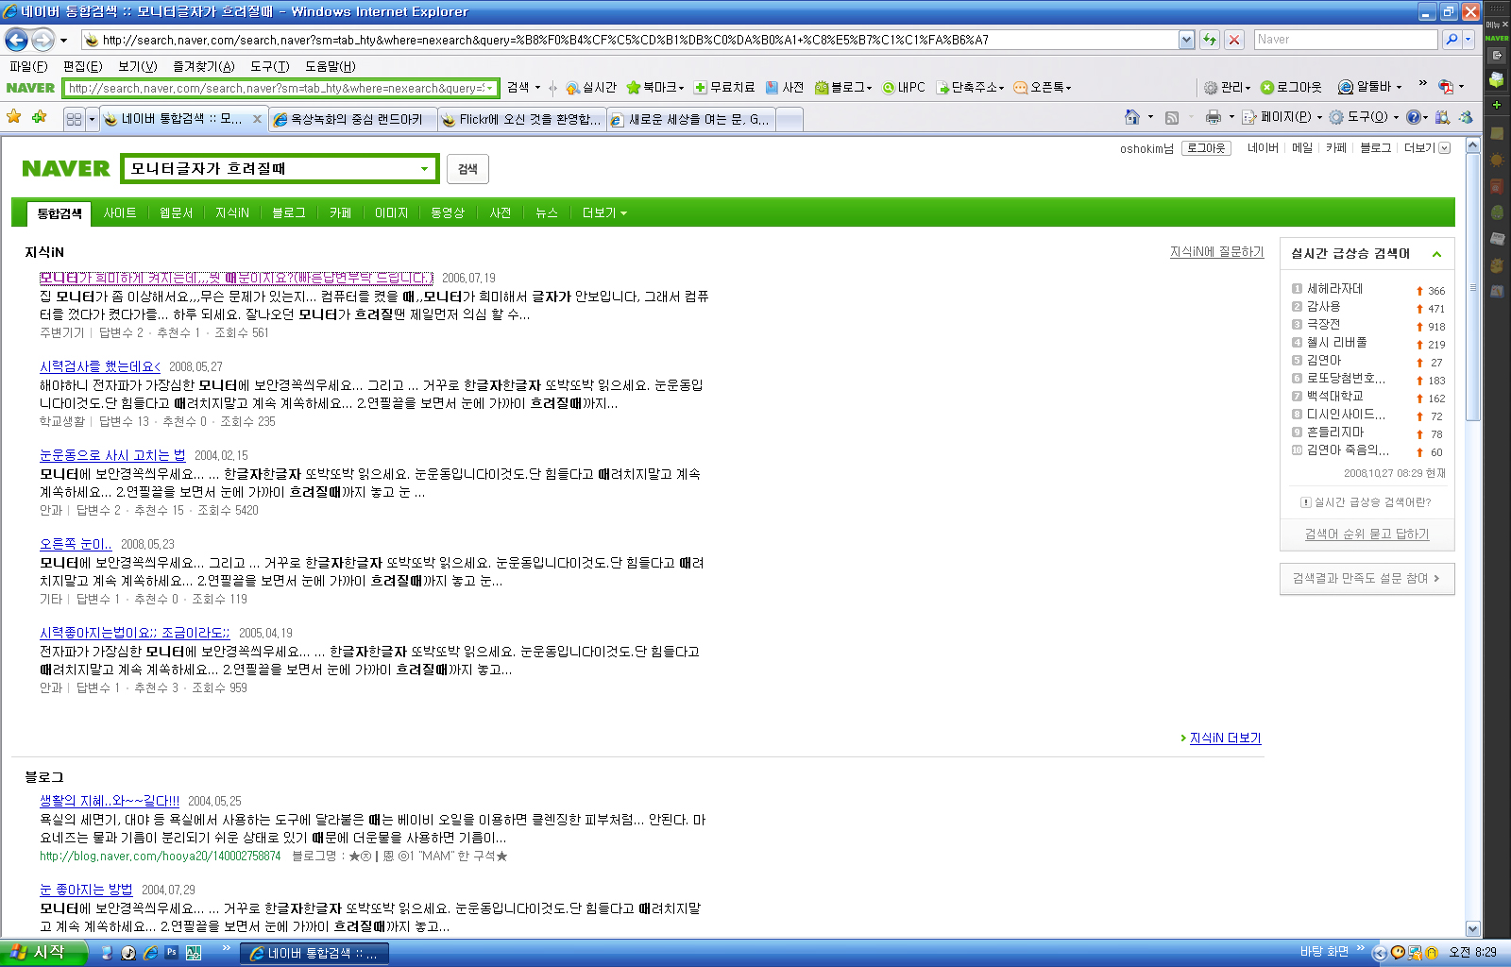Viewport: 1511px width, 967px height.
Task: Open address bar history dropdown
Action: click(1186, 40)
